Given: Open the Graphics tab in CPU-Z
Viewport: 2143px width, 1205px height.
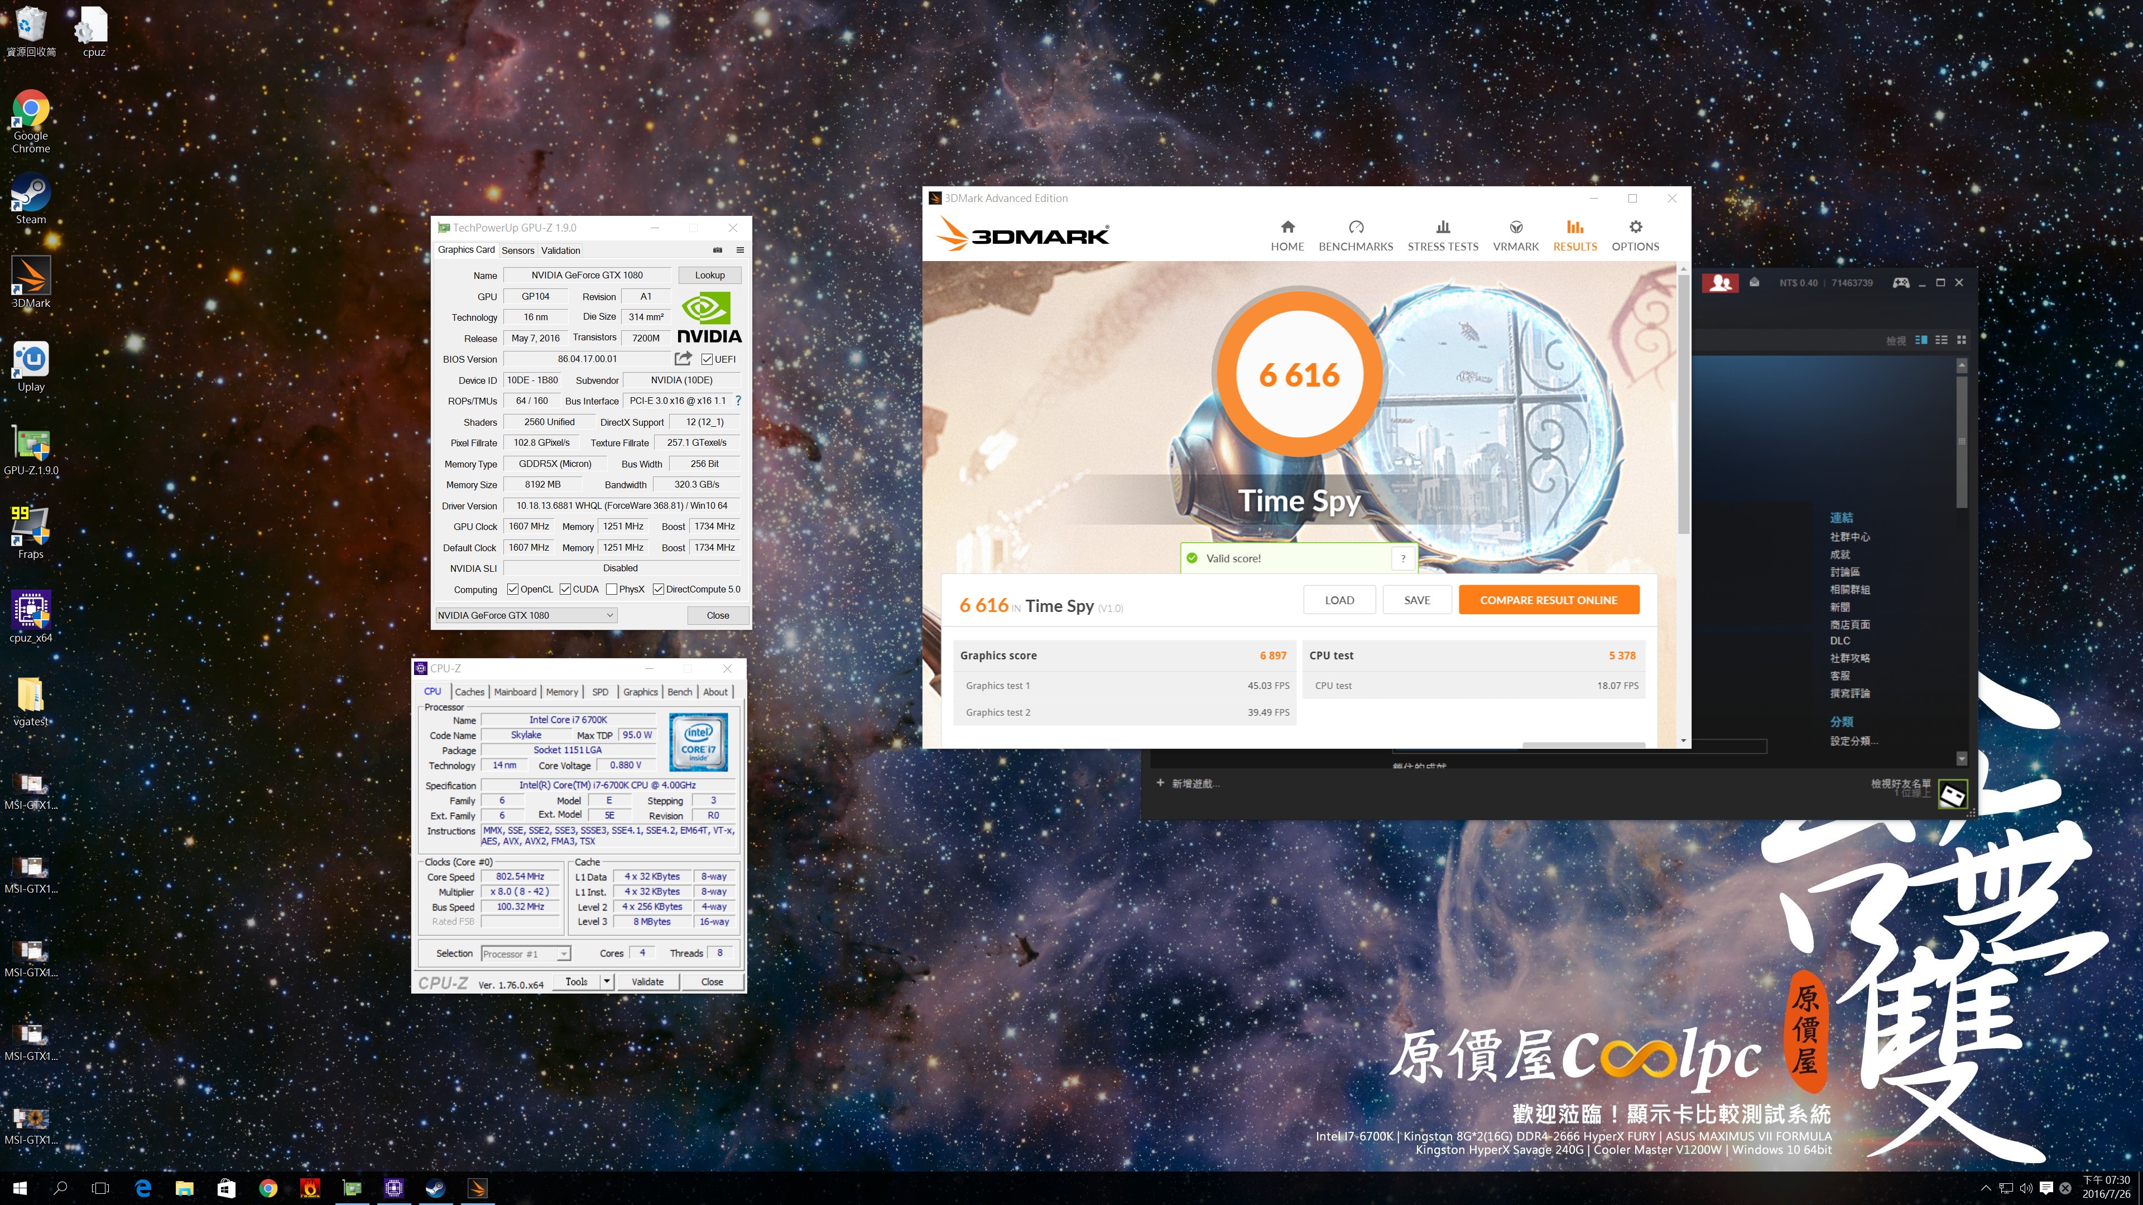Looking at the screenshot, I should (640, 692).
